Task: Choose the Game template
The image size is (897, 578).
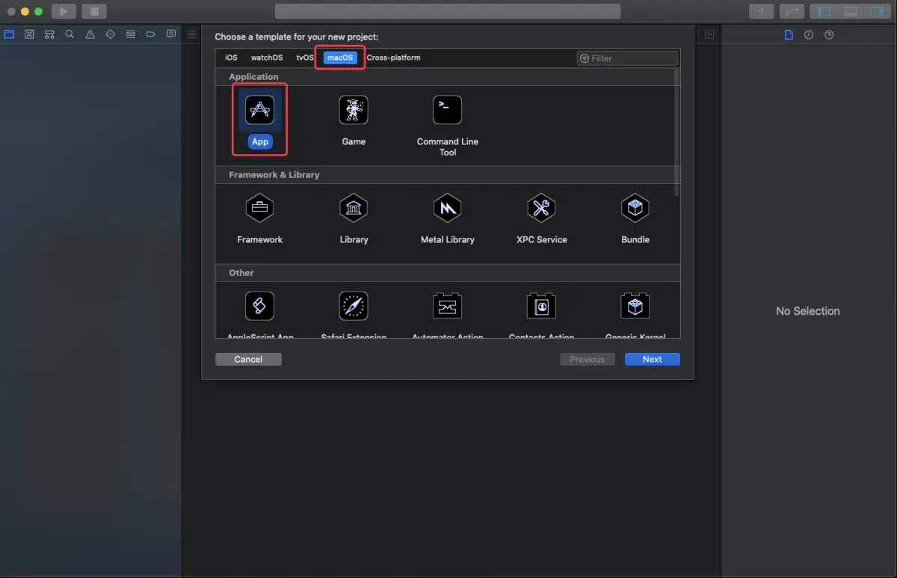Action: click(x=354, y=111)
